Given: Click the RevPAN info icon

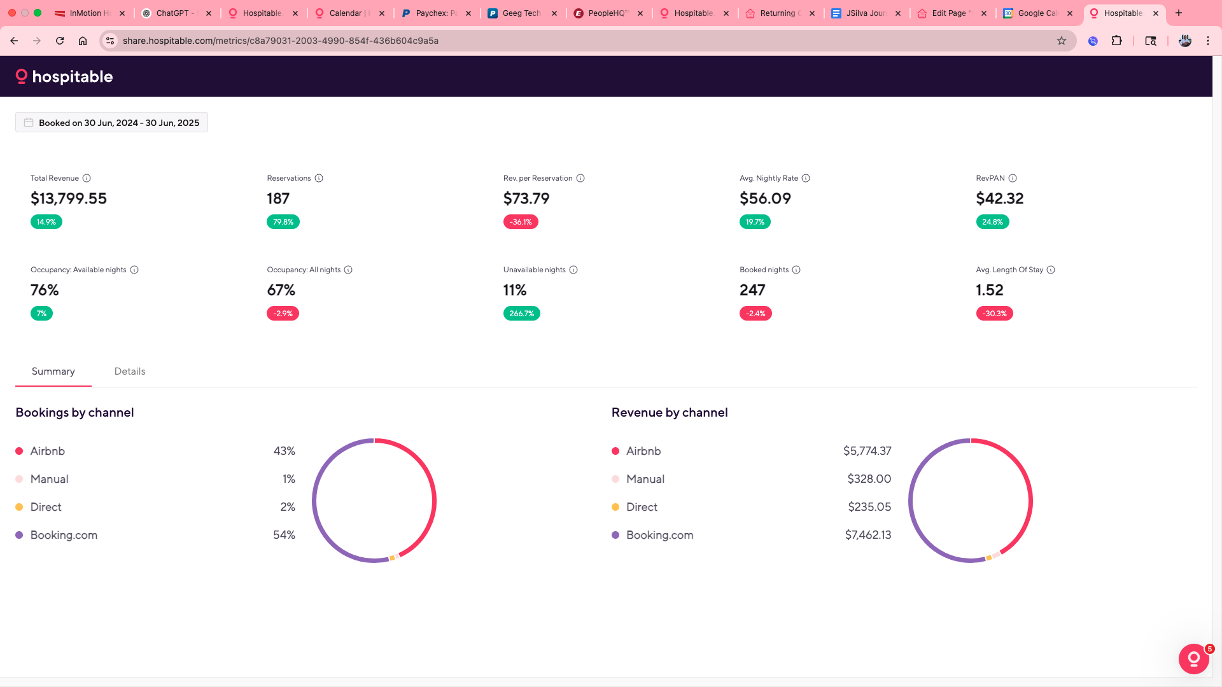Looking at the screenshot, I should pyautogui.click(x=1013, y=178).
